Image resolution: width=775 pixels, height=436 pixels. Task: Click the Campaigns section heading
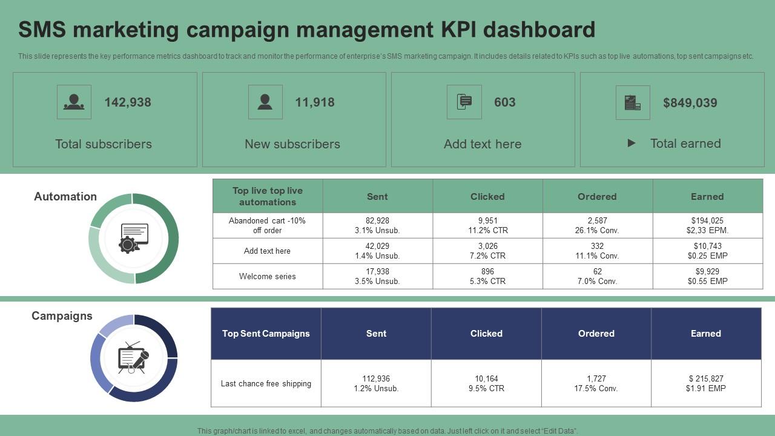[62, 315]
